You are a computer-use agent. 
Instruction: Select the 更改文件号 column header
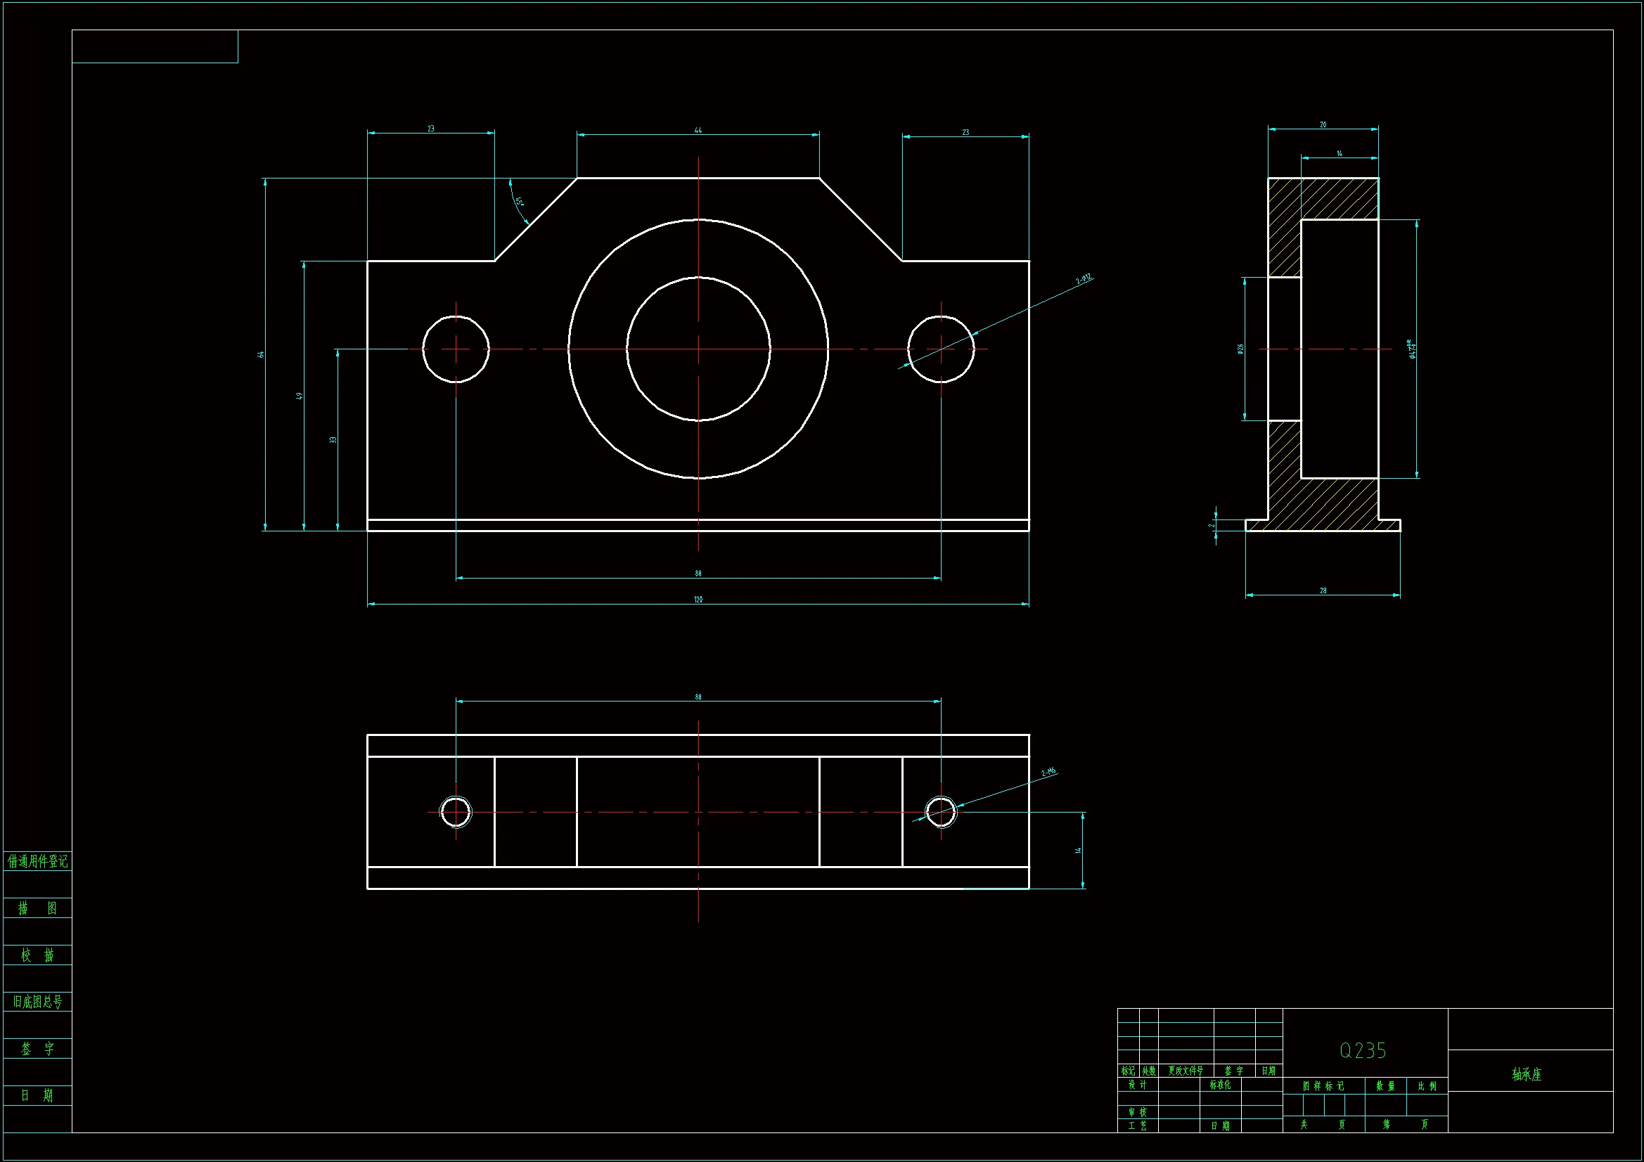tap(1186, 1071)
